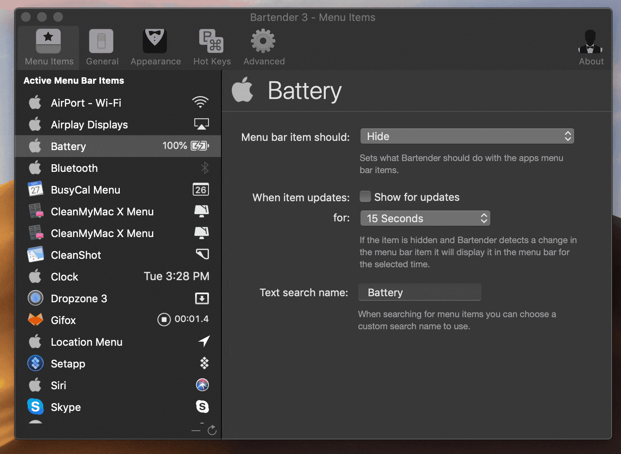Select Bluetooth in the menu items list
This screenshot has height=454, width=621.
tap(118, 168)
